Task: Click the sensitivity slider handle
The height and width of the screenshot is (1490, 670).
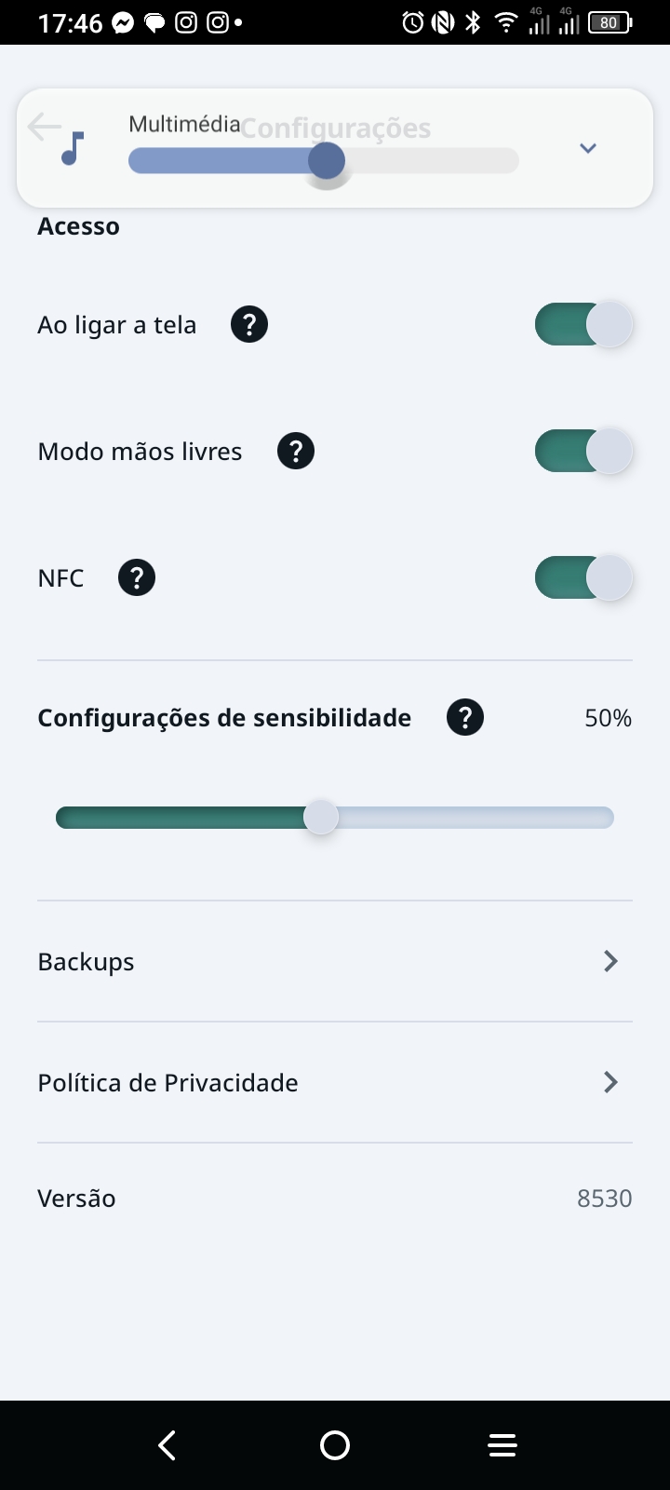Action: [x=321, y=818]
